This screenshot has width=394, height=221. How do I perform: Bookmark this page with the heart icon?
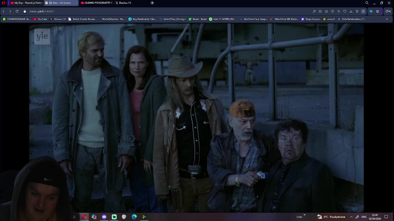coord(345,11)
